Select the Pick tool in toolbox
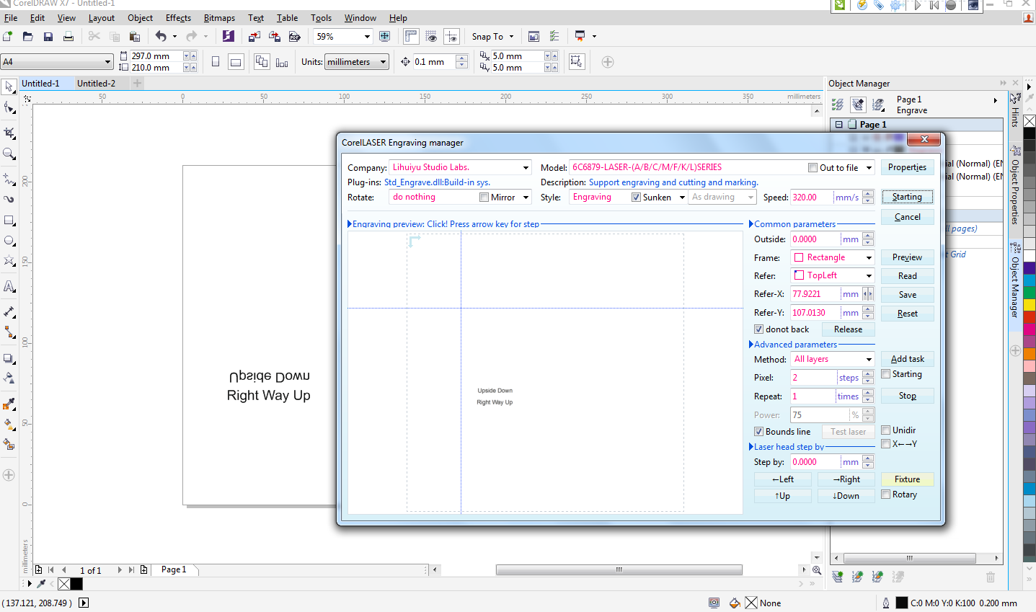 click(9, 87)
